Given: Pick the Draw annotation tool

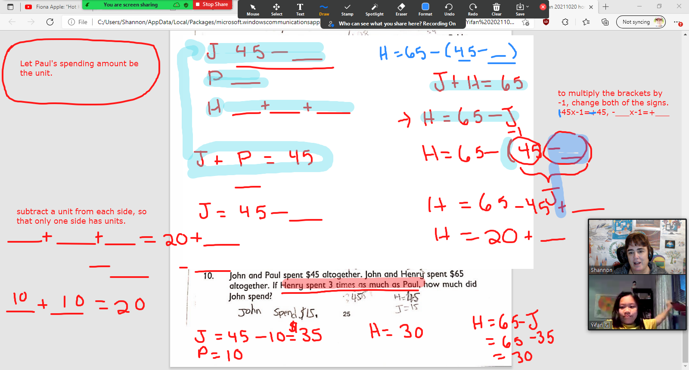Looking at the screenshot, I should [324, 9].
